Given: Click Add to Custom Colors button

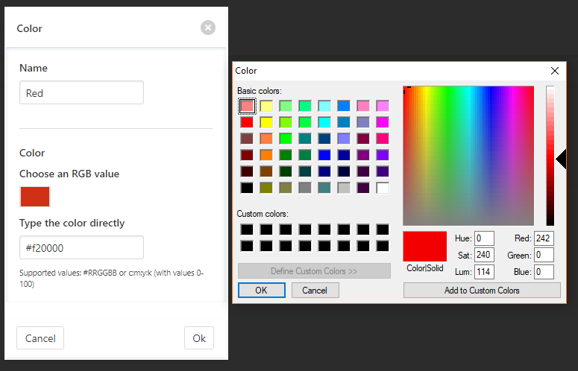Looking at the screenshot, I should [482, 291].
